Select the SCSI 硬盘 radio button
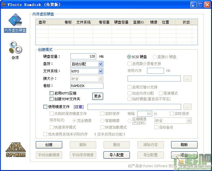212x171 pixels. [x=129, y=57]
